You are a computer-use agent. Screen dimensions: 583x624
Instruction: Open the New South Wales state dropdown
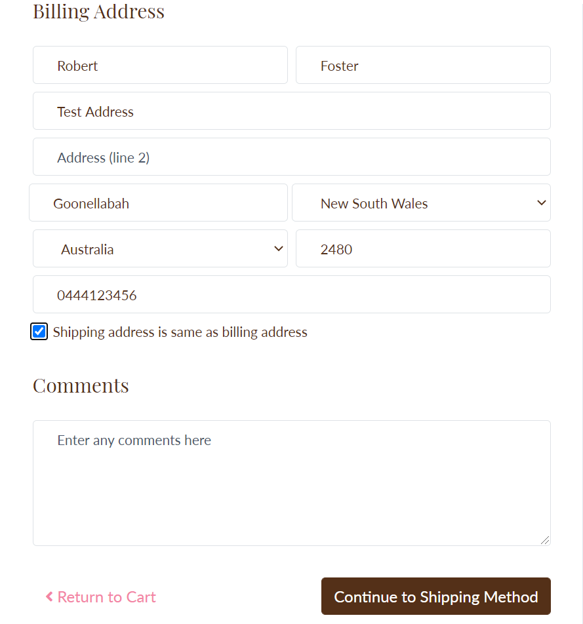(x=420, y=203)
